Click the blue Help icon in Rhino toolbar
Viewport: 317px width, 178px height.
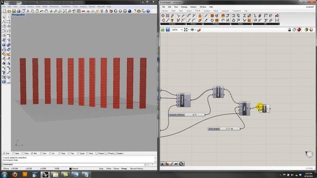[x=148, y=11]
